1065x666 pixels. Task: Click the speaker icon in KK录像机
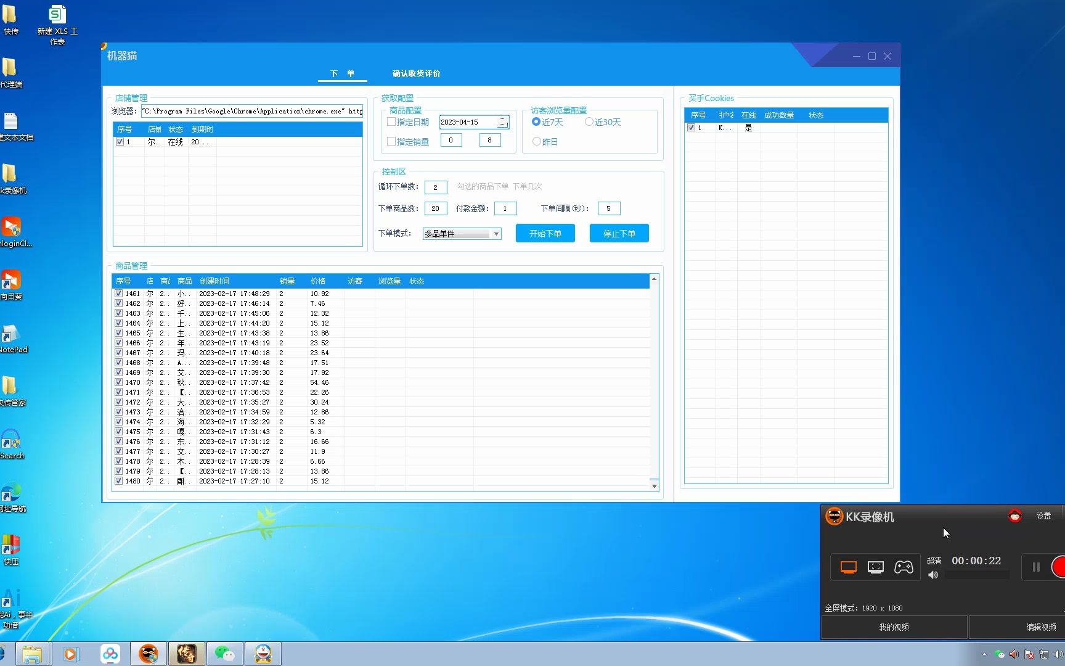tap(933, 575)
